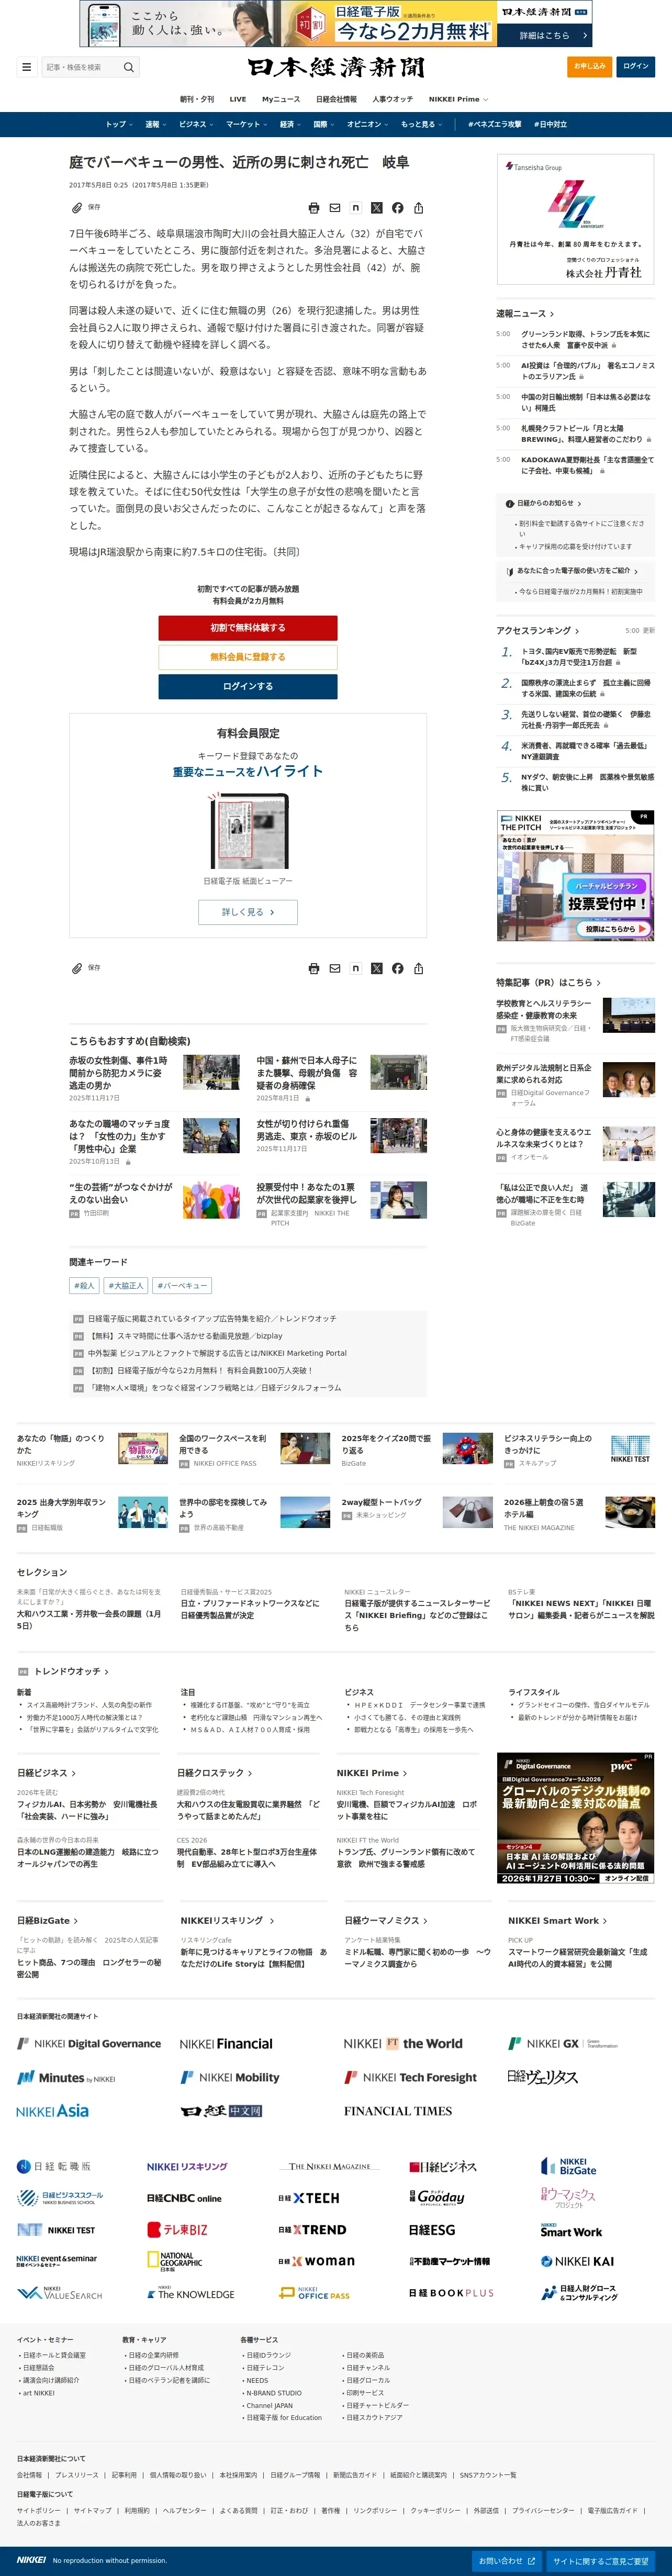Expand the ビジネス navigation dropdown
This screenshot has width=672, height=2576.
195,125
